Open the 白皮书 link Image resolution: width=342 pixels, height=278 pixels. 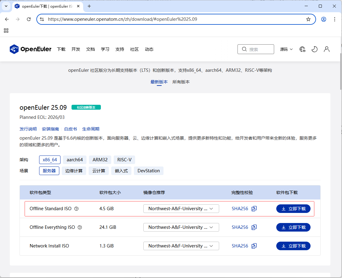(71, 129)
